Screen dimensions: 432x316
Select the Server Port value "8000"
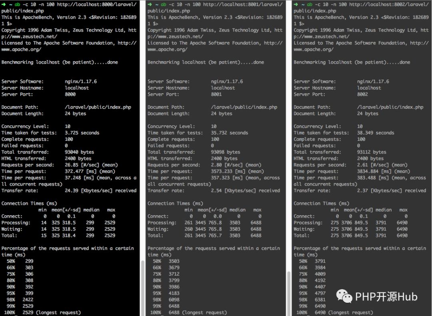pyautogui.click(x=70, y=94)
